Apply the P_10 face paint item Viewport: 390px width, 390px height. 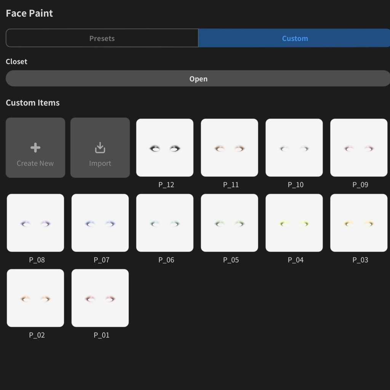pos(294,148)
